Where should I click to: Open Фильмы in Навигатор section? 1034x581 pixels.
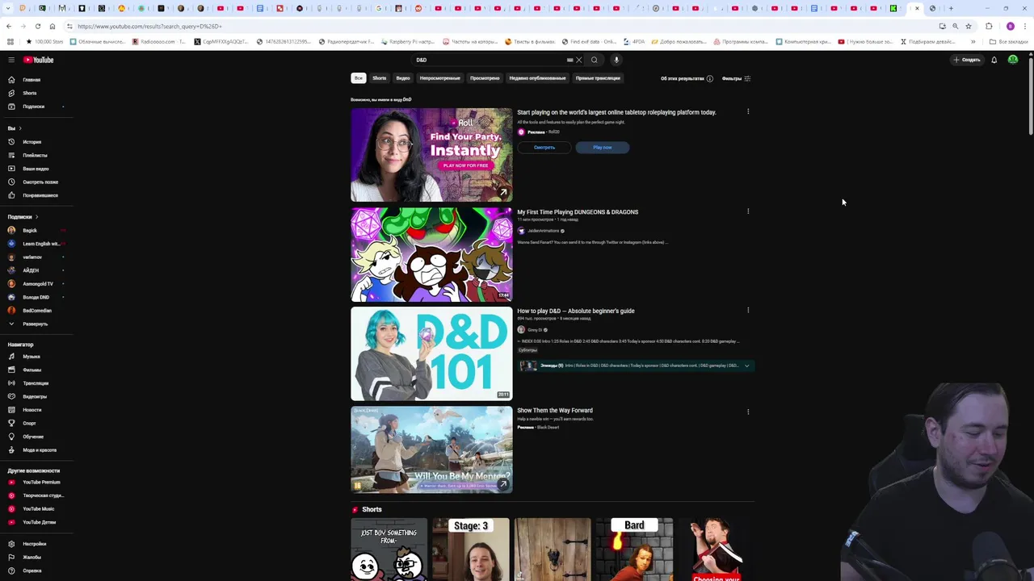32,370
